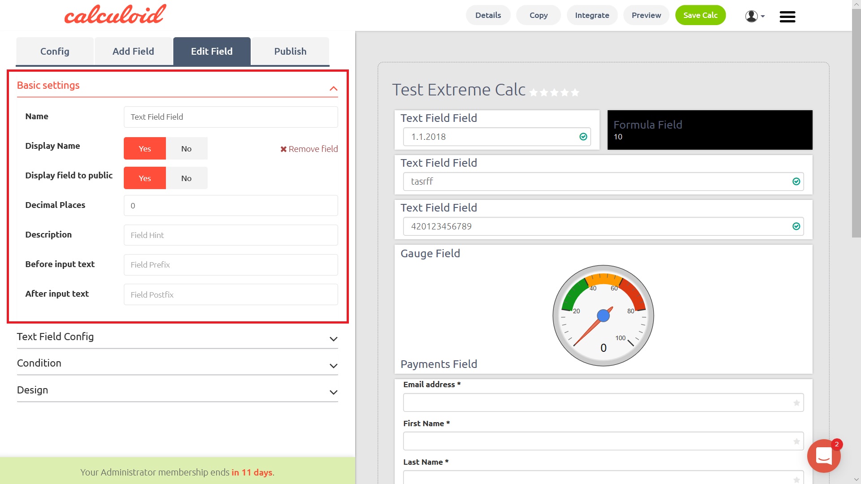The width and height of the screenshot is (861, 484).
Task: Expand the Text Field Config section
Action: [x=333, y=339]
